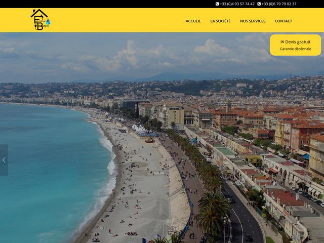Request a quote via Devis gratuit button
Viewport: 324px width, 243px height.
tap(295, 45)
